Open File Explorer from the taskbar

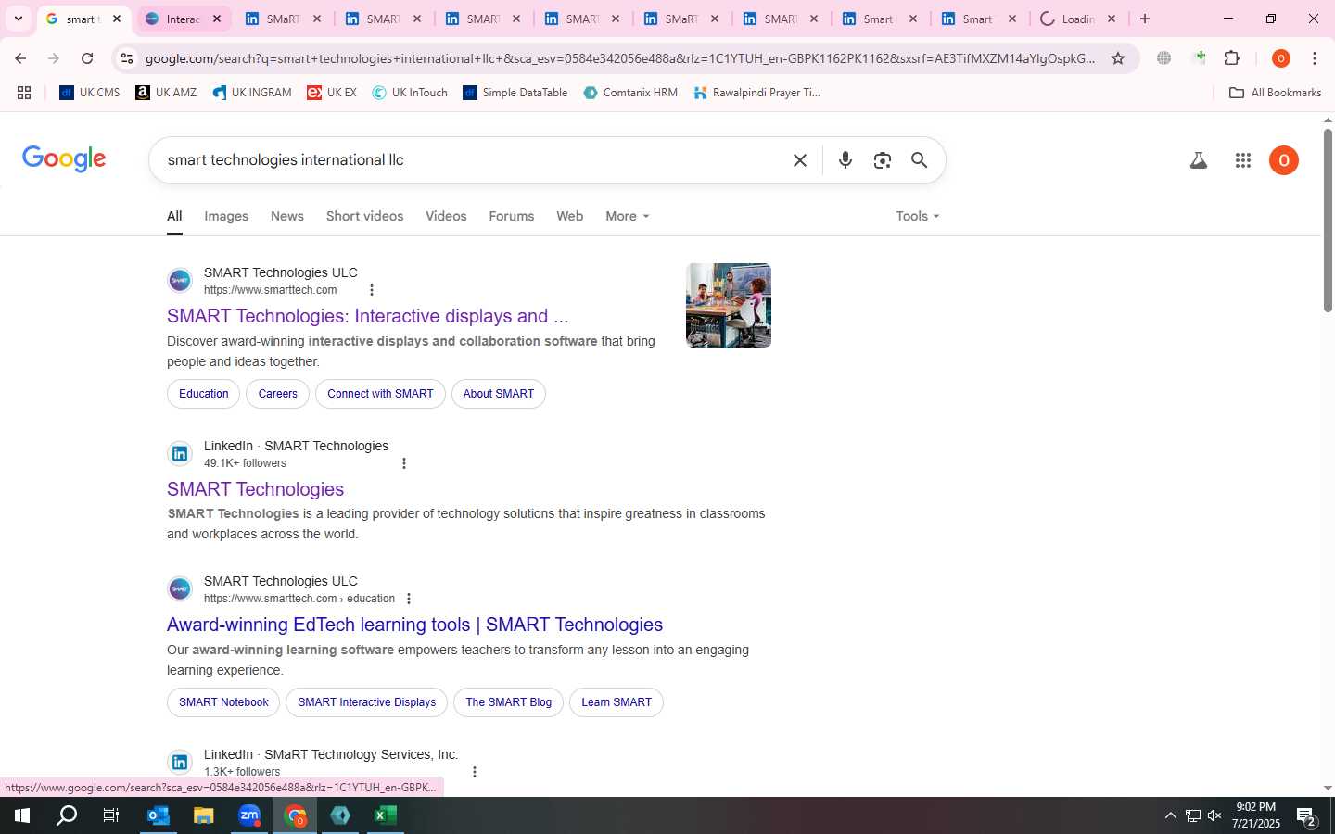coord(203,815)
